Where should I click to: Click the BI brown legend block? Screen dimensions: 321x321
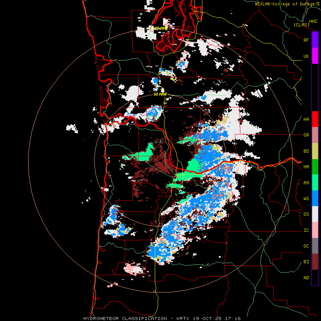(315, 262)
